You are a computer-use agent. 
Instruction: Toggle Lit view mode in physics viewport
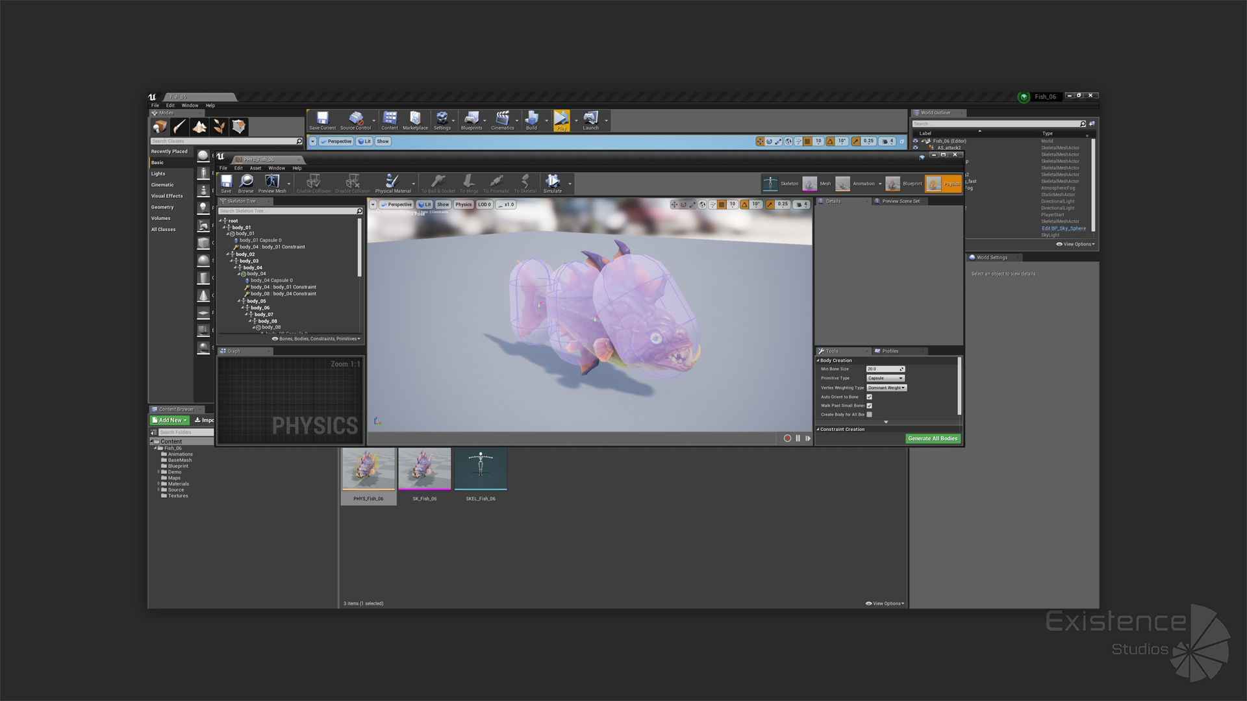(425, 204)
